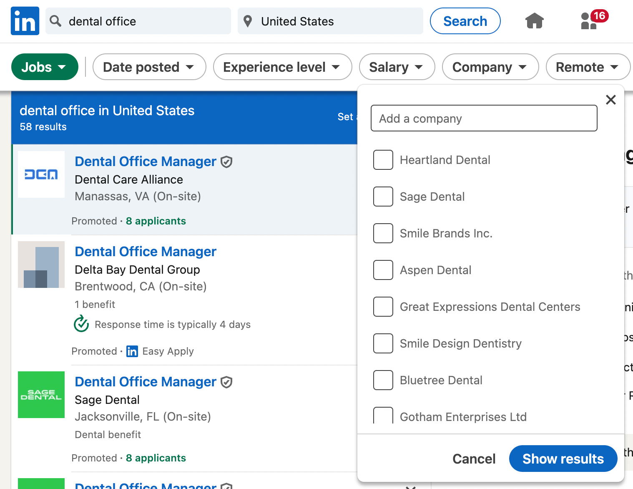Open the Remote filter dropdown
The width and height of the screenshot is (633, 489).
coord(588,67)
